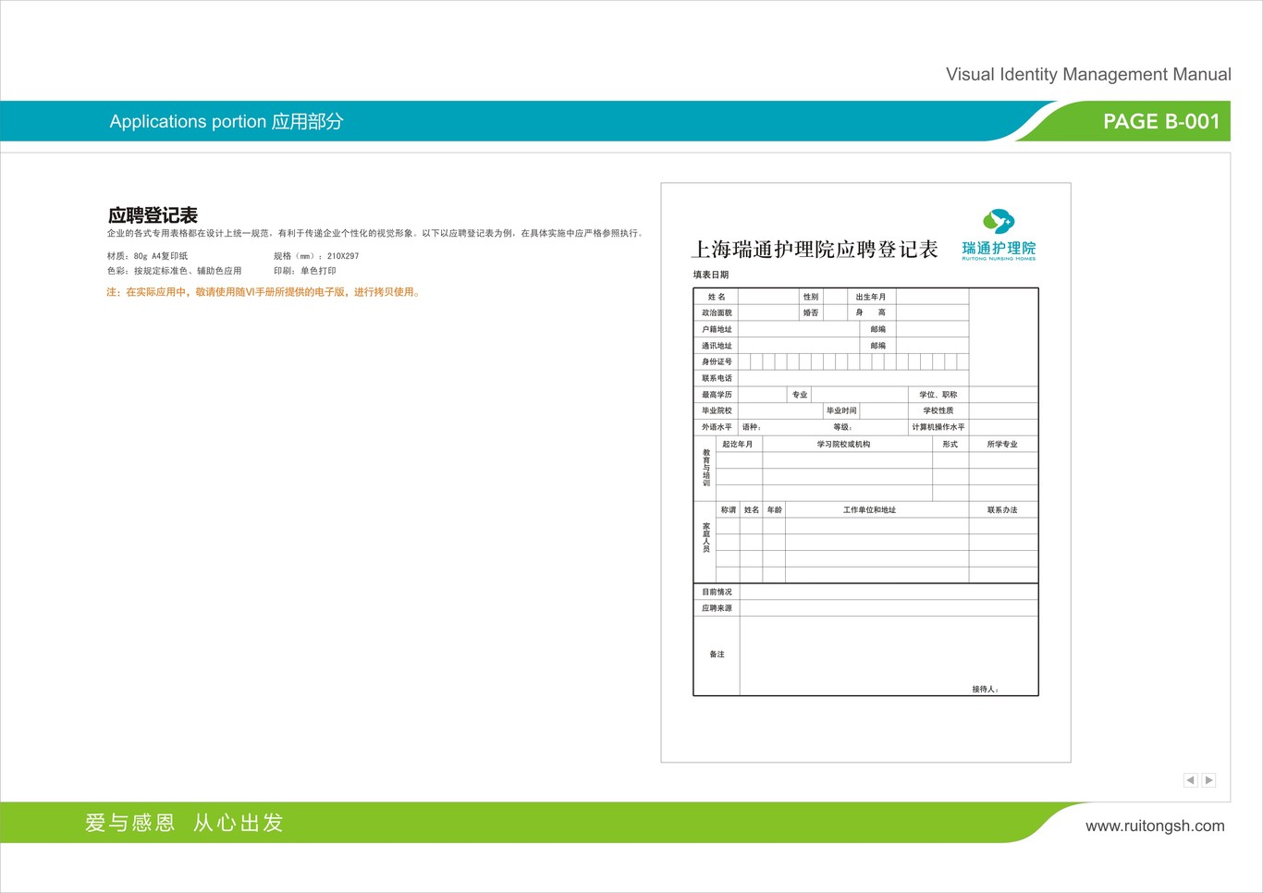Go to the next page arrow
Image resolution: width=1263 pixels, height=893 pixels.
[1208, 780]
